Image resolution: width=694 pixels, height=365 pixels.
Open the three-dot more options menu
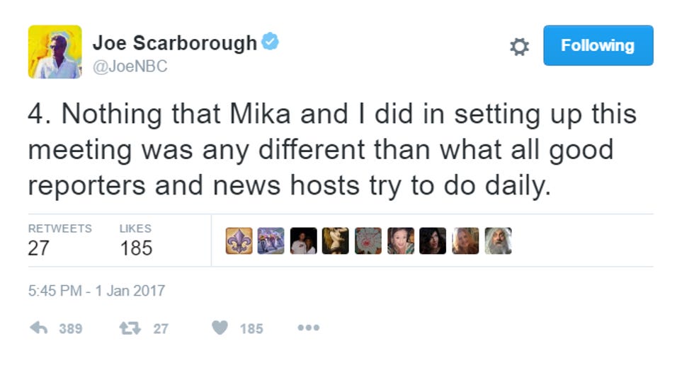tap(309, 328)
